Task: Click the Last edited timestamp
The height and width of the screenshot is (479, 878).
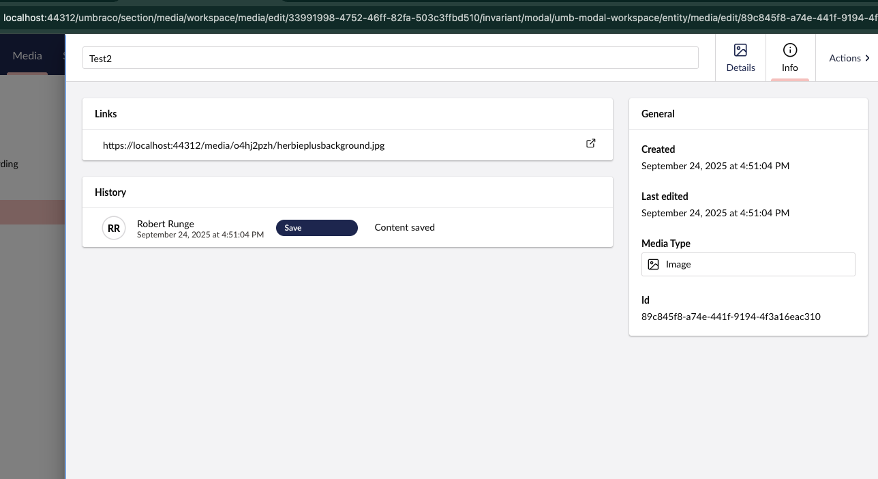Action: click(715, 213)
